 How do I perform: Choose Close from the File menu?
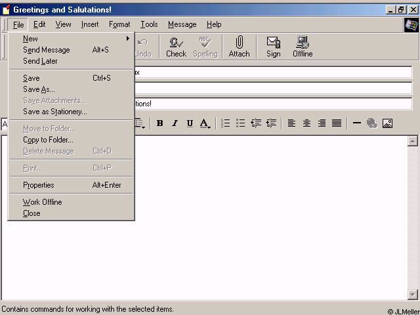(72, 213)
